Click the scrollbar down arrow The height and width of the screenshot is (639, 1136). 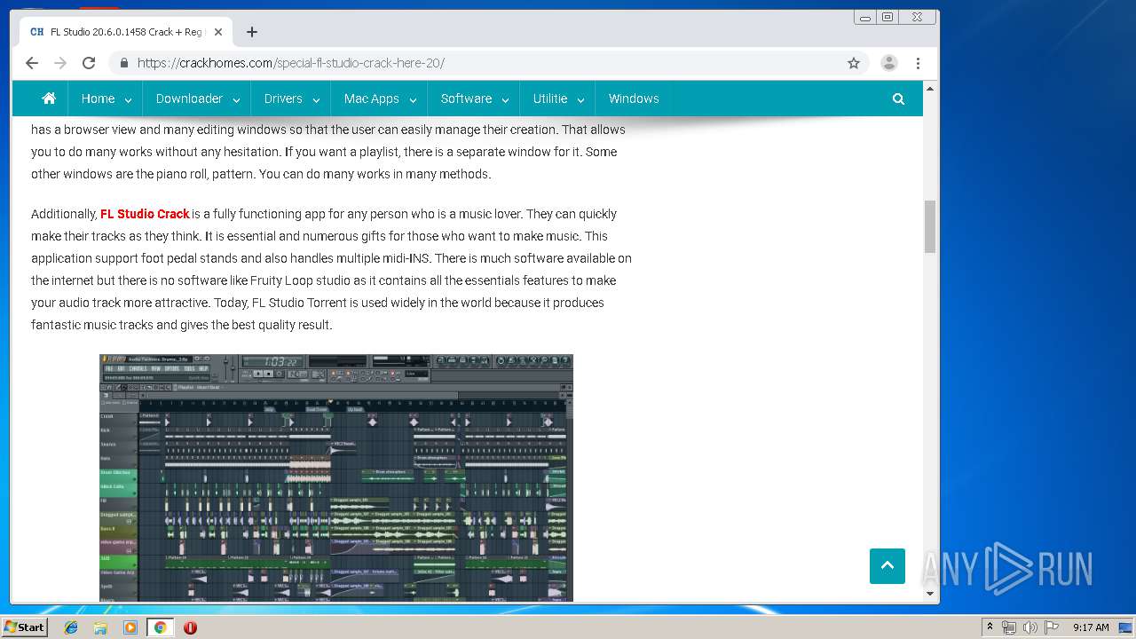click(930, 593)
